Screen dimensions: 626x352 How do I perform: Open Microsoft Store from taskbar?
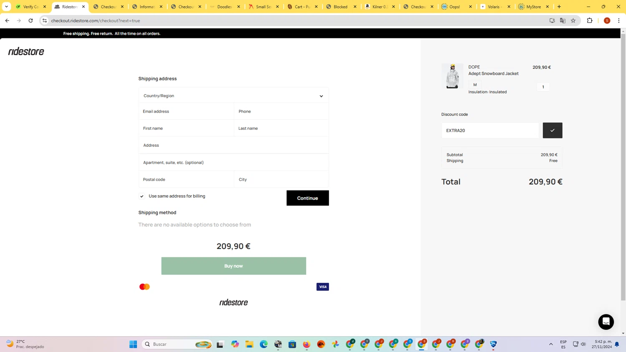pyautogui.click(x=292, y=344)
